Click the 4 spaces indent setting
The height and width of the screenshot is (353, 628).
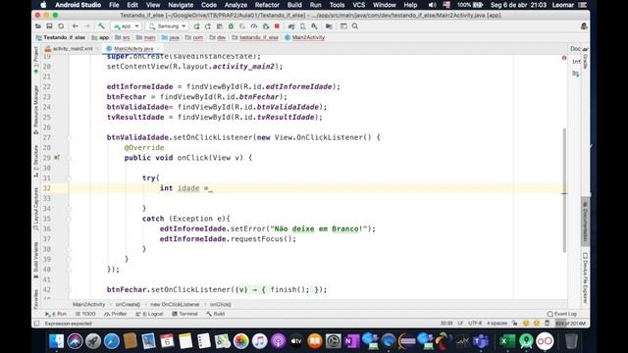[497, 323]
